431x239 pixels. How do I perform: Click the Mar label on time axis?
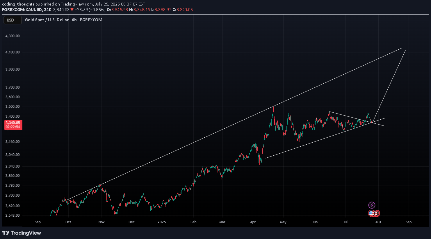tap(222, 222)
